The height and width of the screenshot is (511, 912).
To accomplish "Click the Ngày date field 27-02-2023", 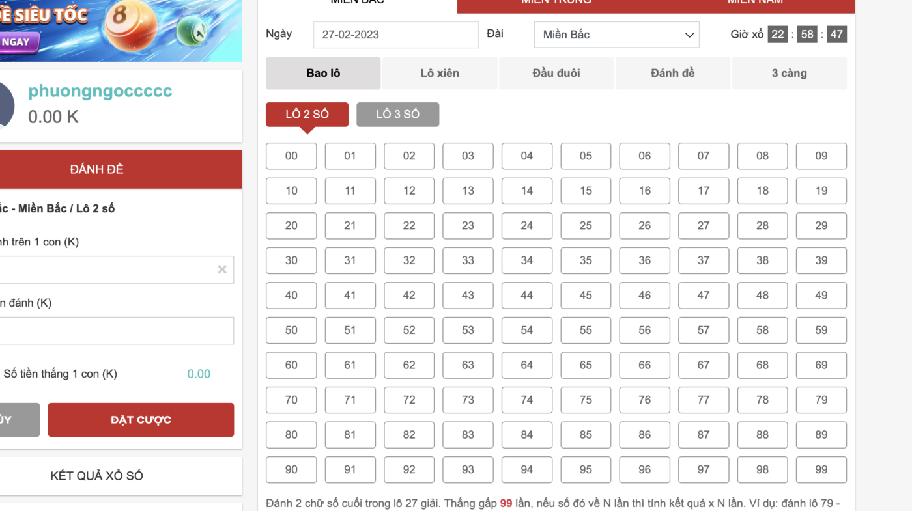I will (x=395, y=35).
